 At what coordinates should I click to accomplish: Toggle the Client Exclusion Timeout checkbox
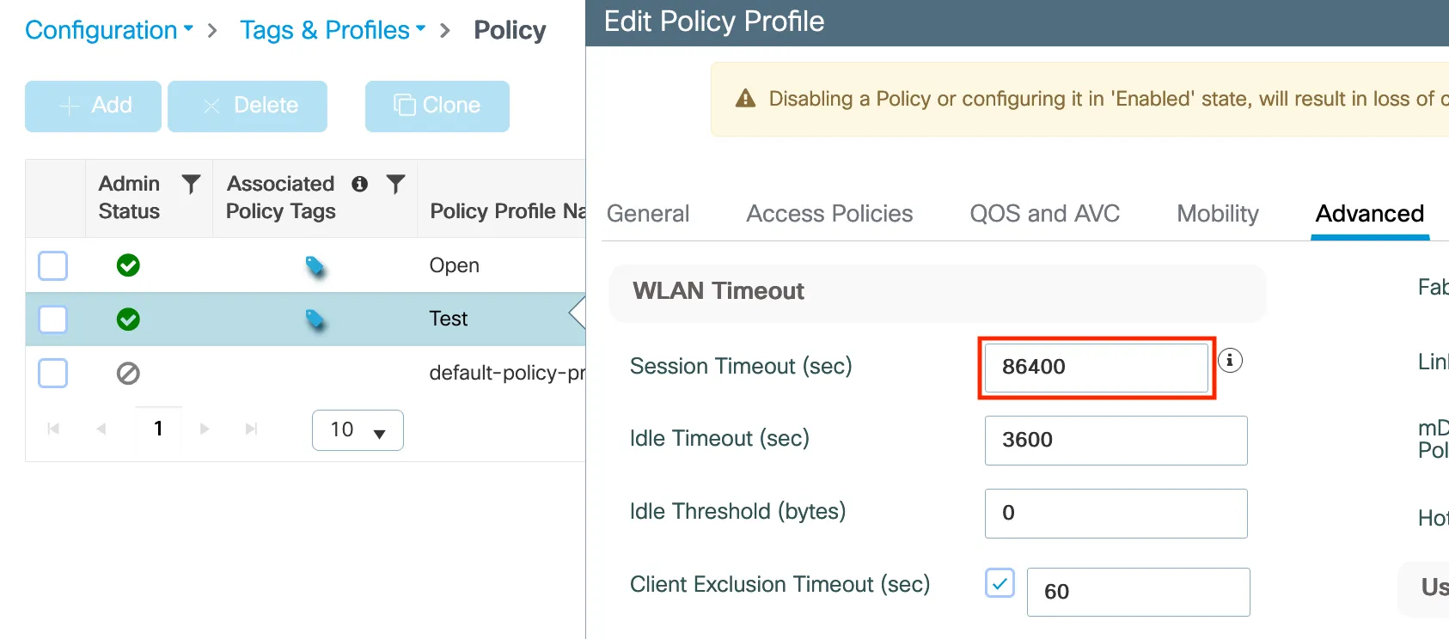(x=1000, y=583)
